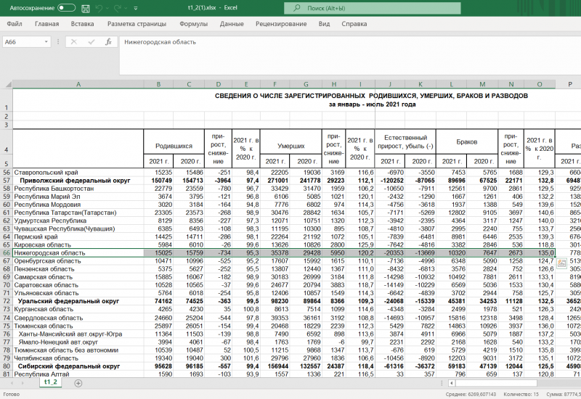The image size is (581, 399).
Task: Open the Справка ribbon tab
Action: (354, 24)
